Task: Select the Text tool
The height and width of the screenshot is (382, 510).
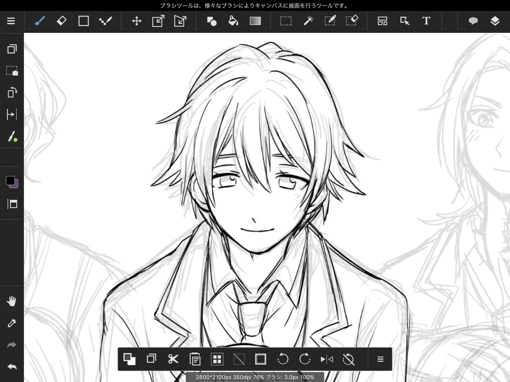Action: click(x=426, y=21)
